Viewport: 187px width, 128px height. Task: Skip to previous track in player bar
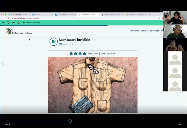tap(3, 22)
